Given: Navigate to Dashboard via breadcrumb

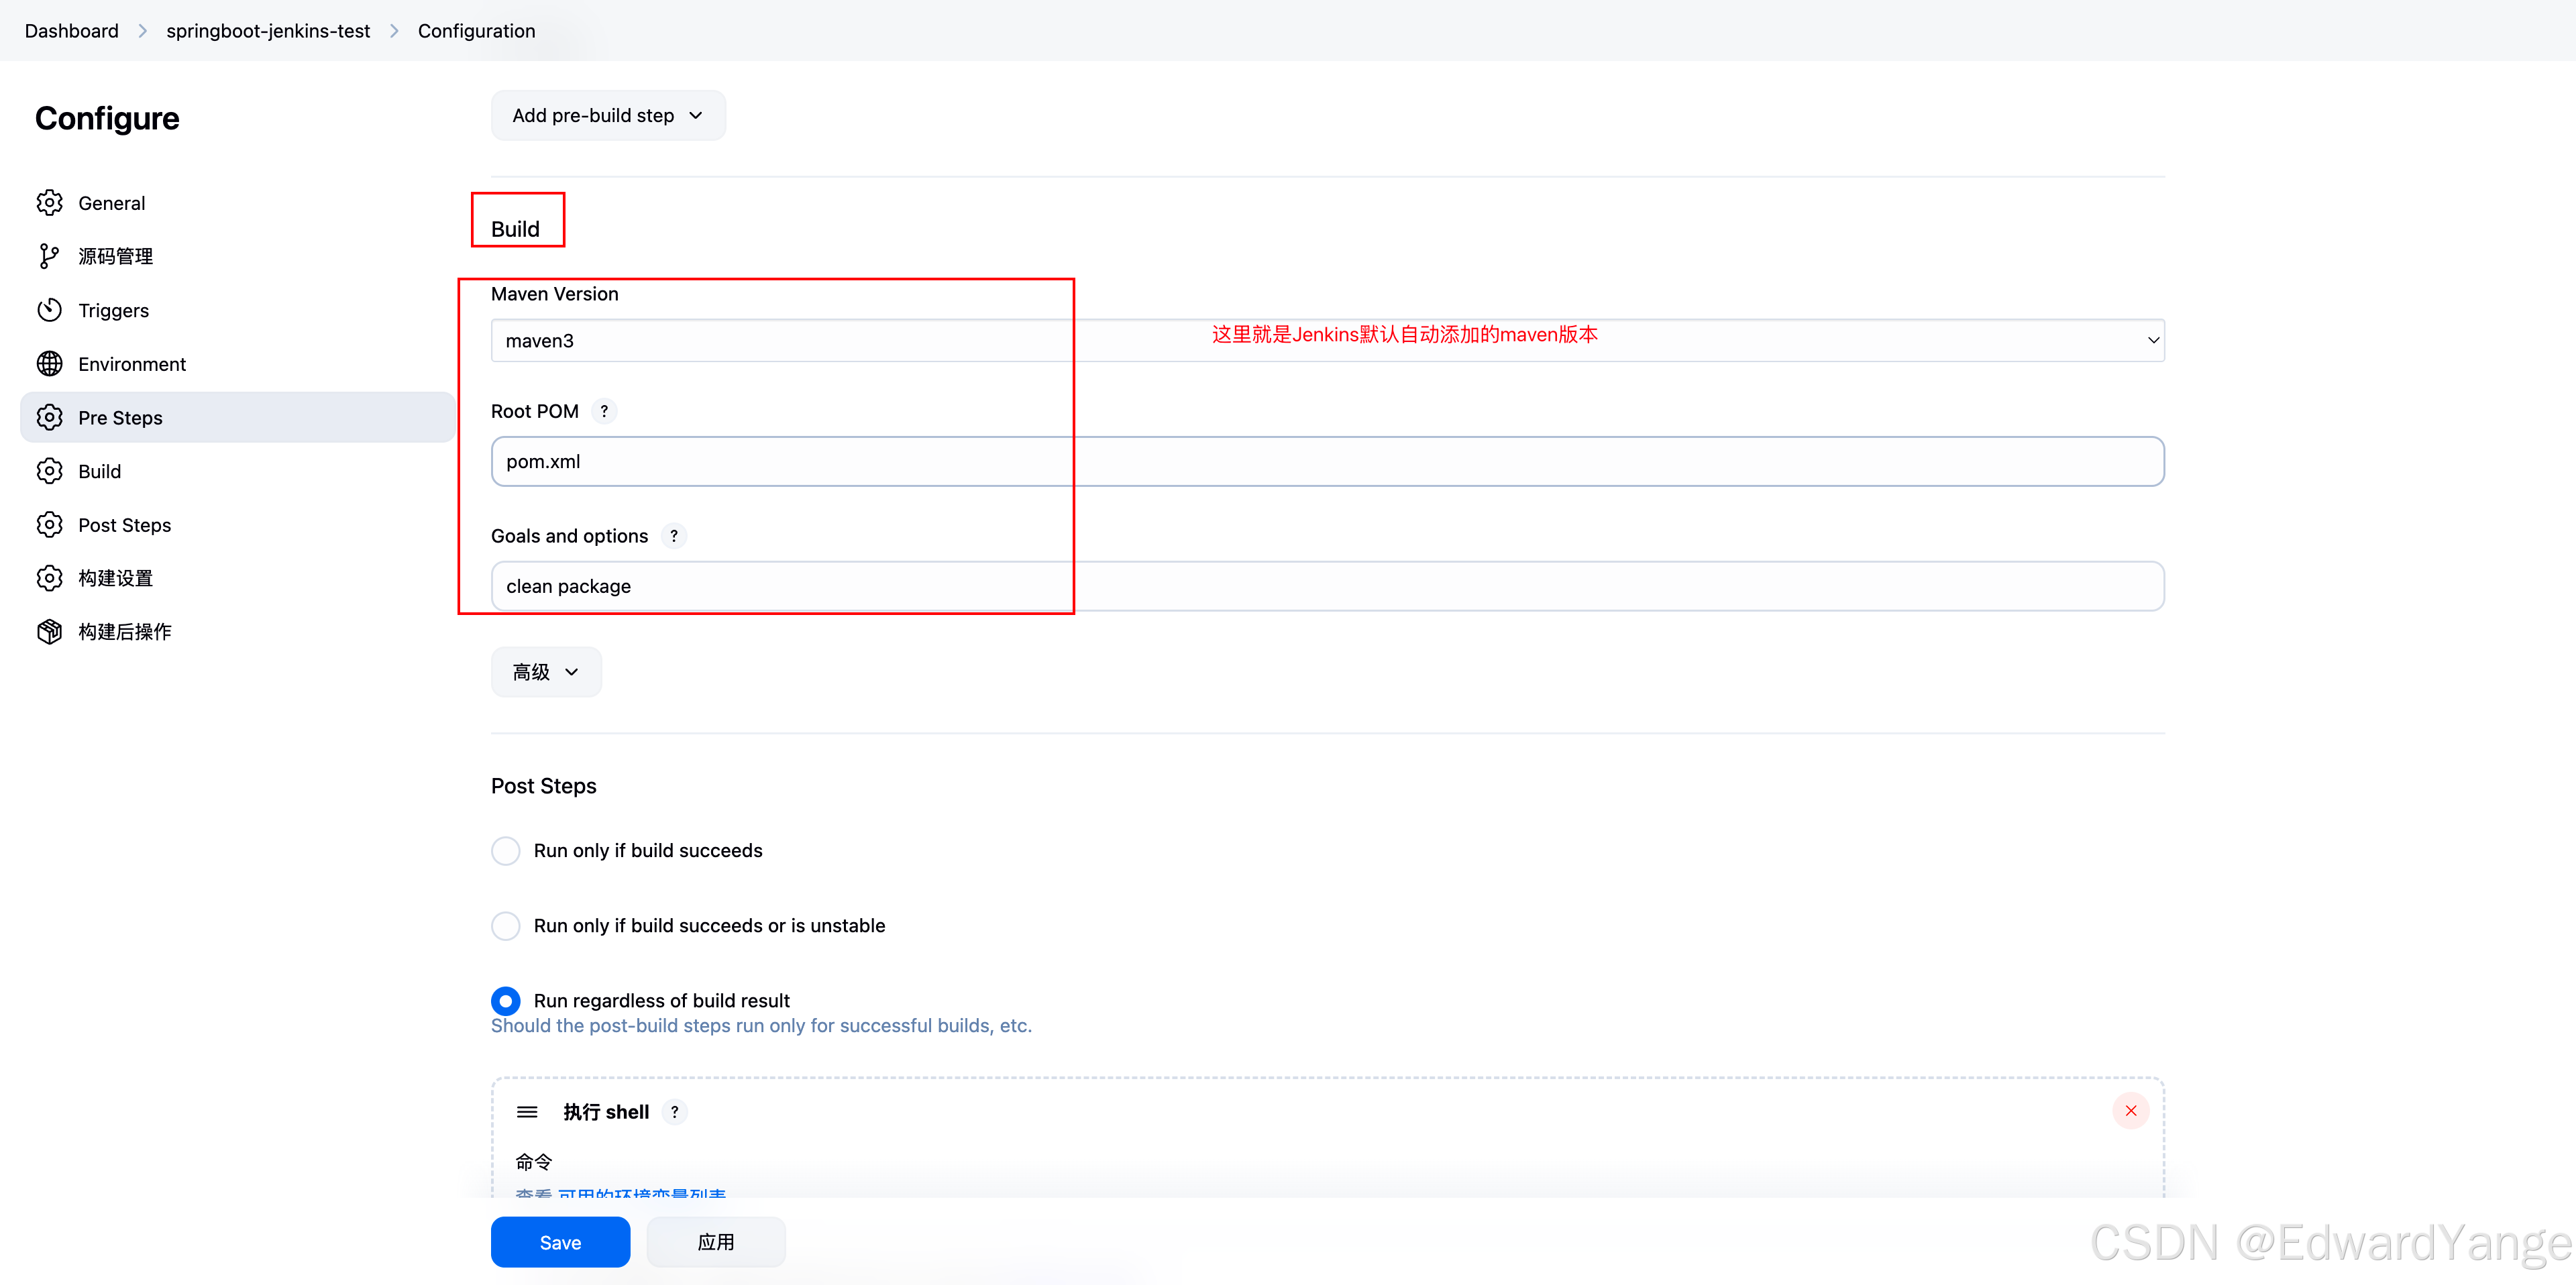Looking at the screenshot, I should pos(70,30).
